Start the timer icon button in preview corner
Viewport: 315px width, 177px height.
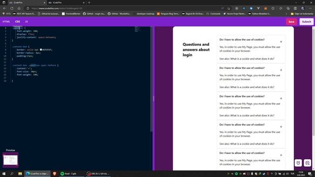coord(298,163)
